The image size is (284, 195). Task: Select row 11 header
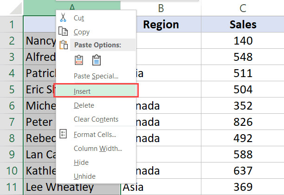(11, 188)
